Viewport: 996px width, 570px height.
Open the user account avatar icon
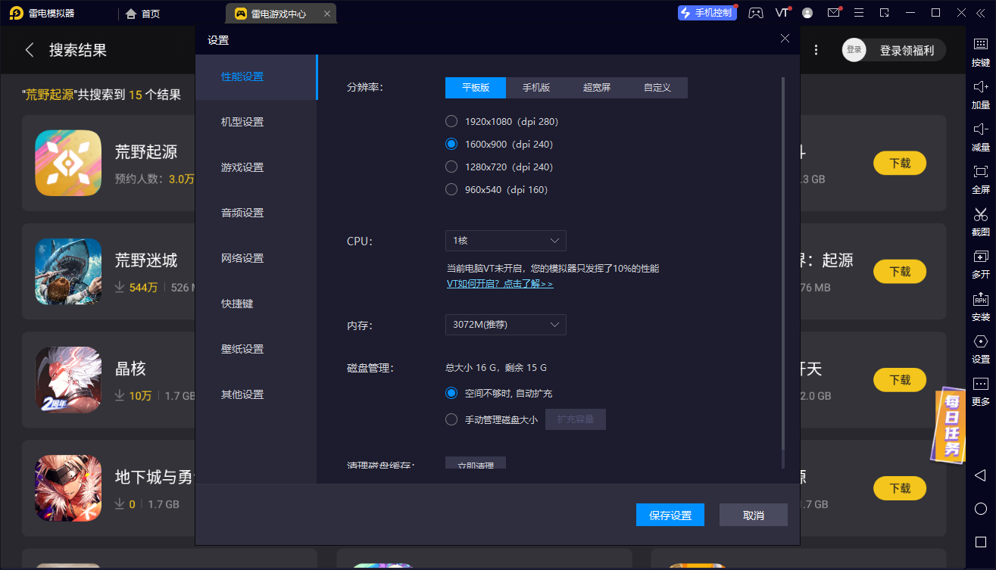point(807,13)
